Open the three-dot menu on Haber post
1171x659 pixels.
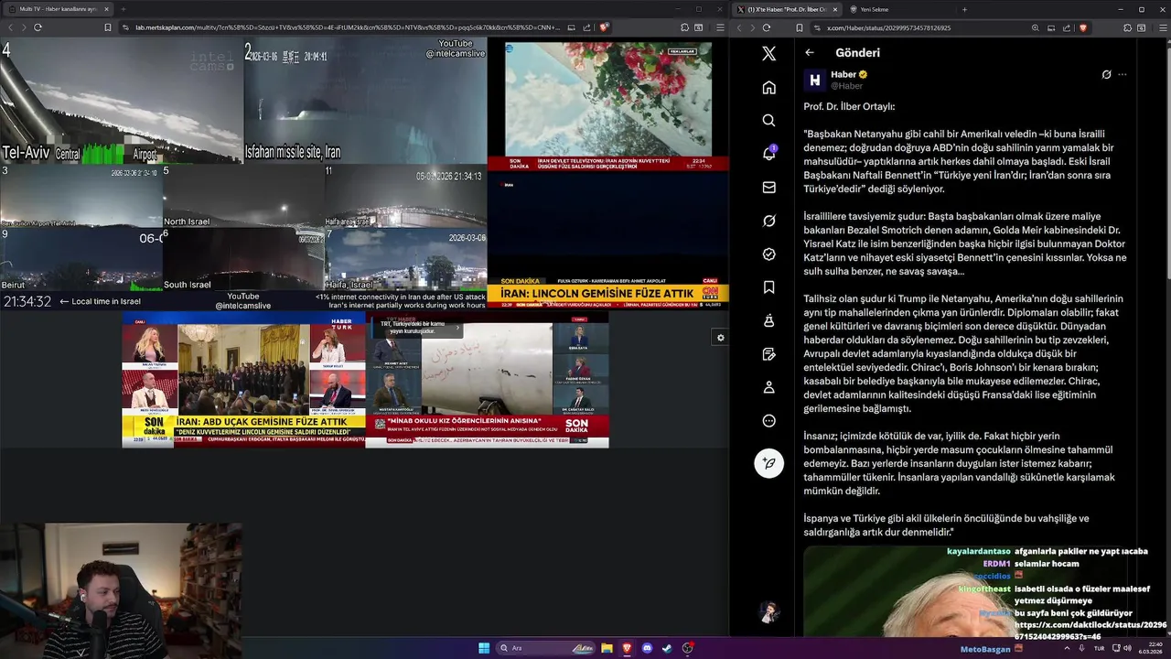1123,74
